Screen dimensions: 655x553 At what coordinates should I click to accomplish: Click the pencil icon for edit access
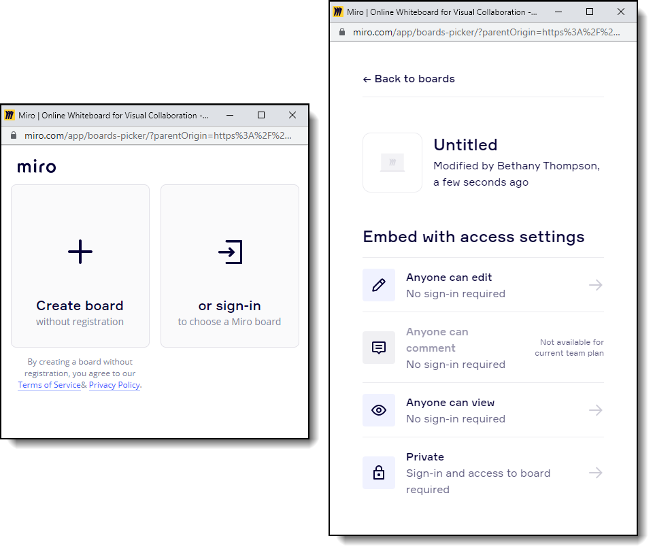click(379, 285)
